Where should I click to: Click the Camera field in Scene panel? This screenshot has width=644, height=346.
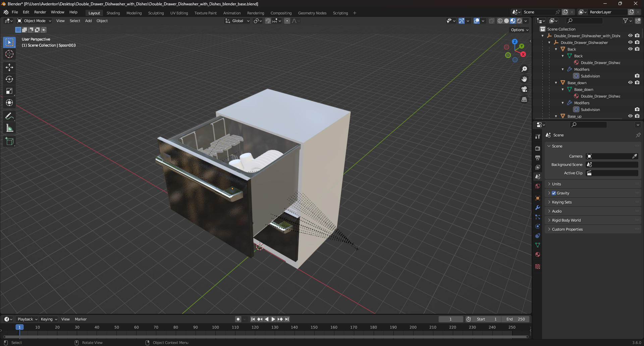point(612,156)
